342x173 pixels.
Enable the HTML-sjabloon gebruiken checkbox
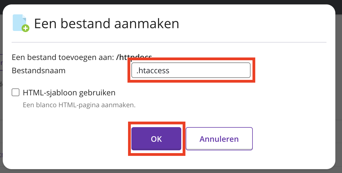pos(16,92)
